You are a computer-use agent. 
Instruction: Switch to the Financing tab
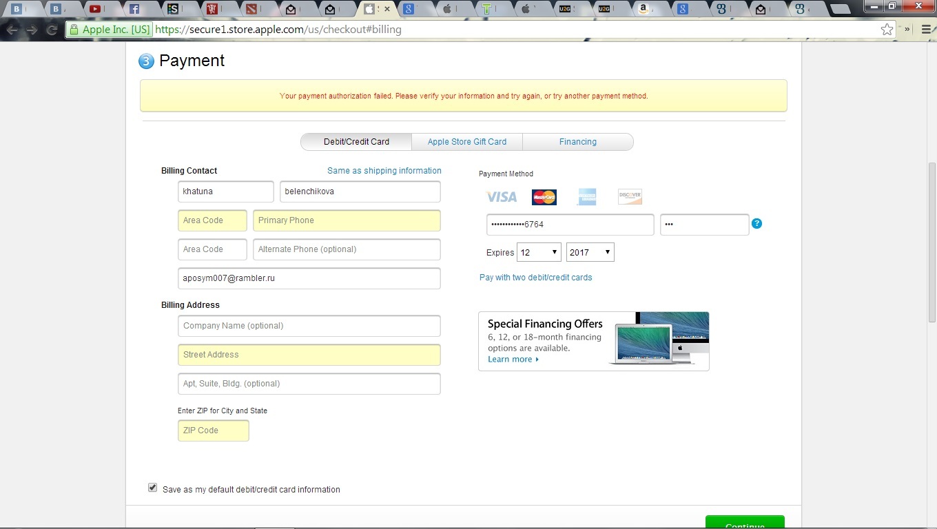(578, 142)
